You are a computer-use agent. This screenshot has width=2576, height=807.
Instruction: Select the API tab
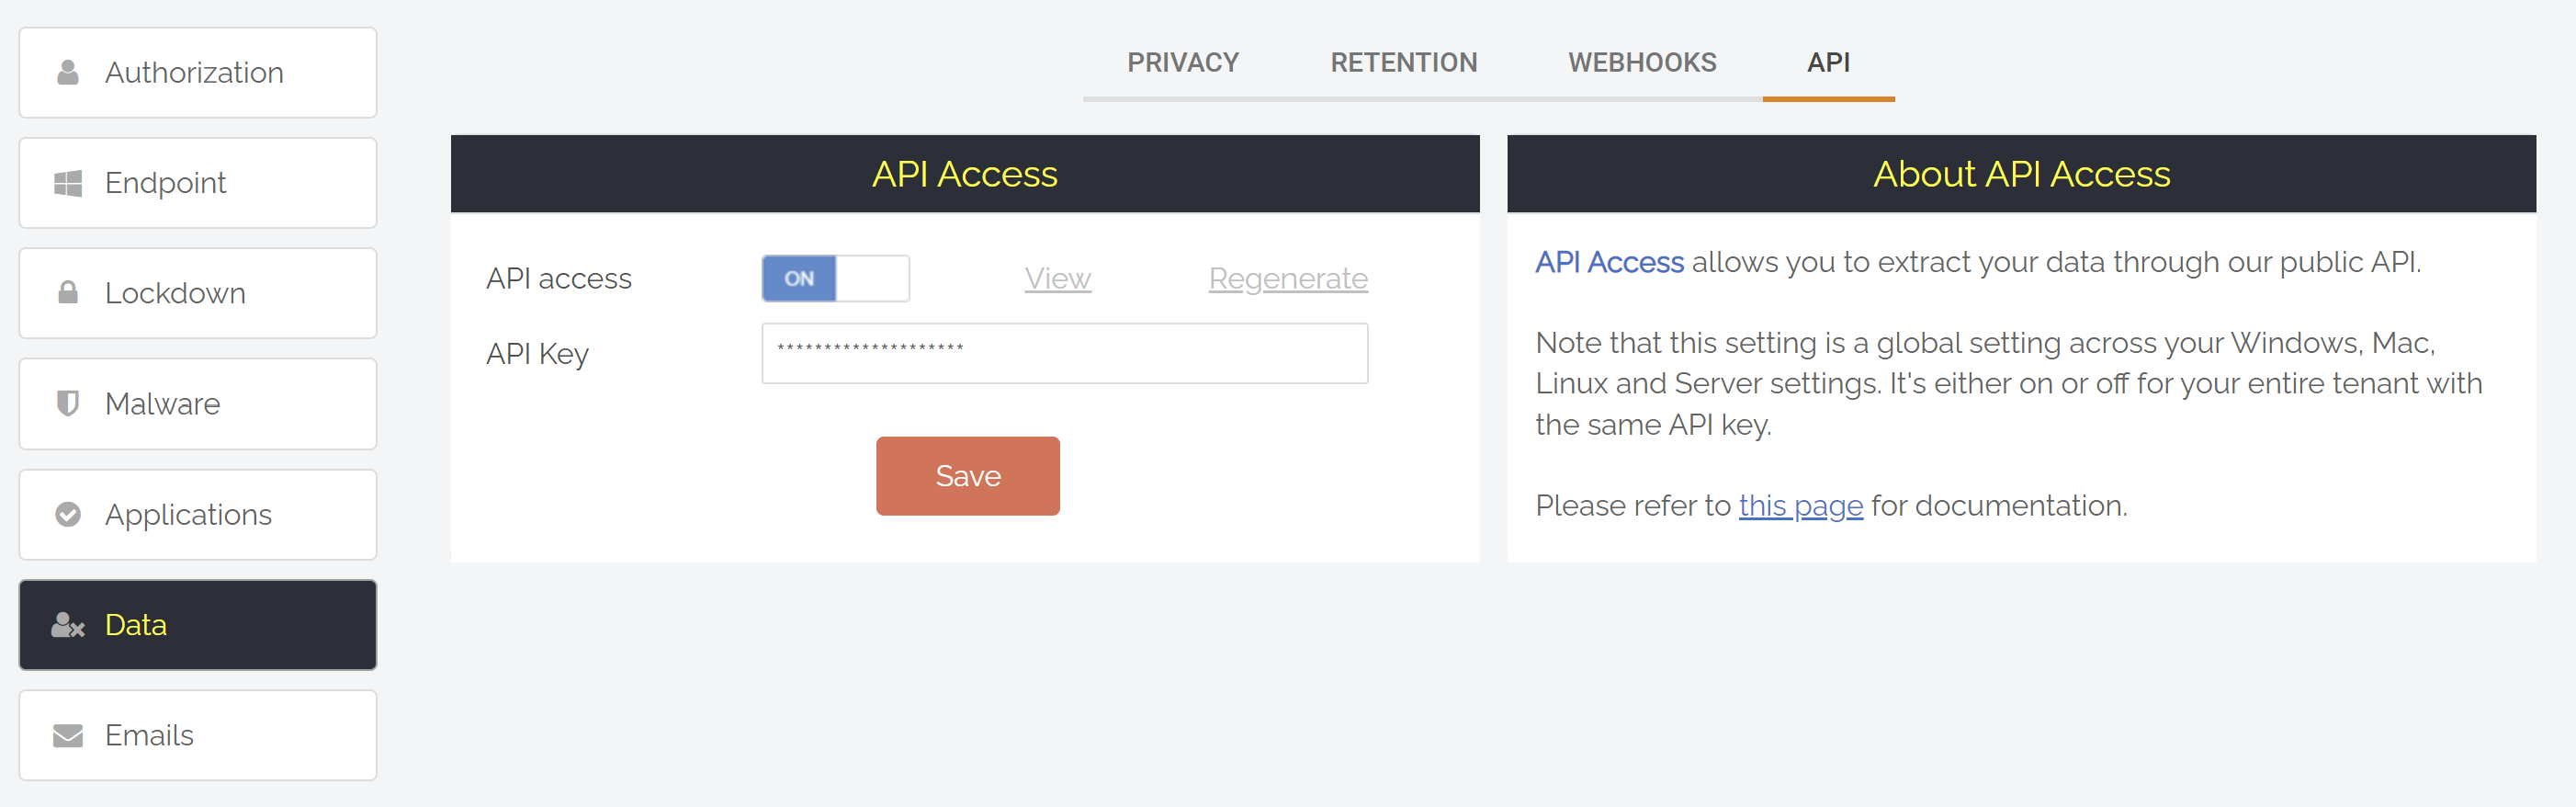pyautogui.click(x=1828, y=62)
